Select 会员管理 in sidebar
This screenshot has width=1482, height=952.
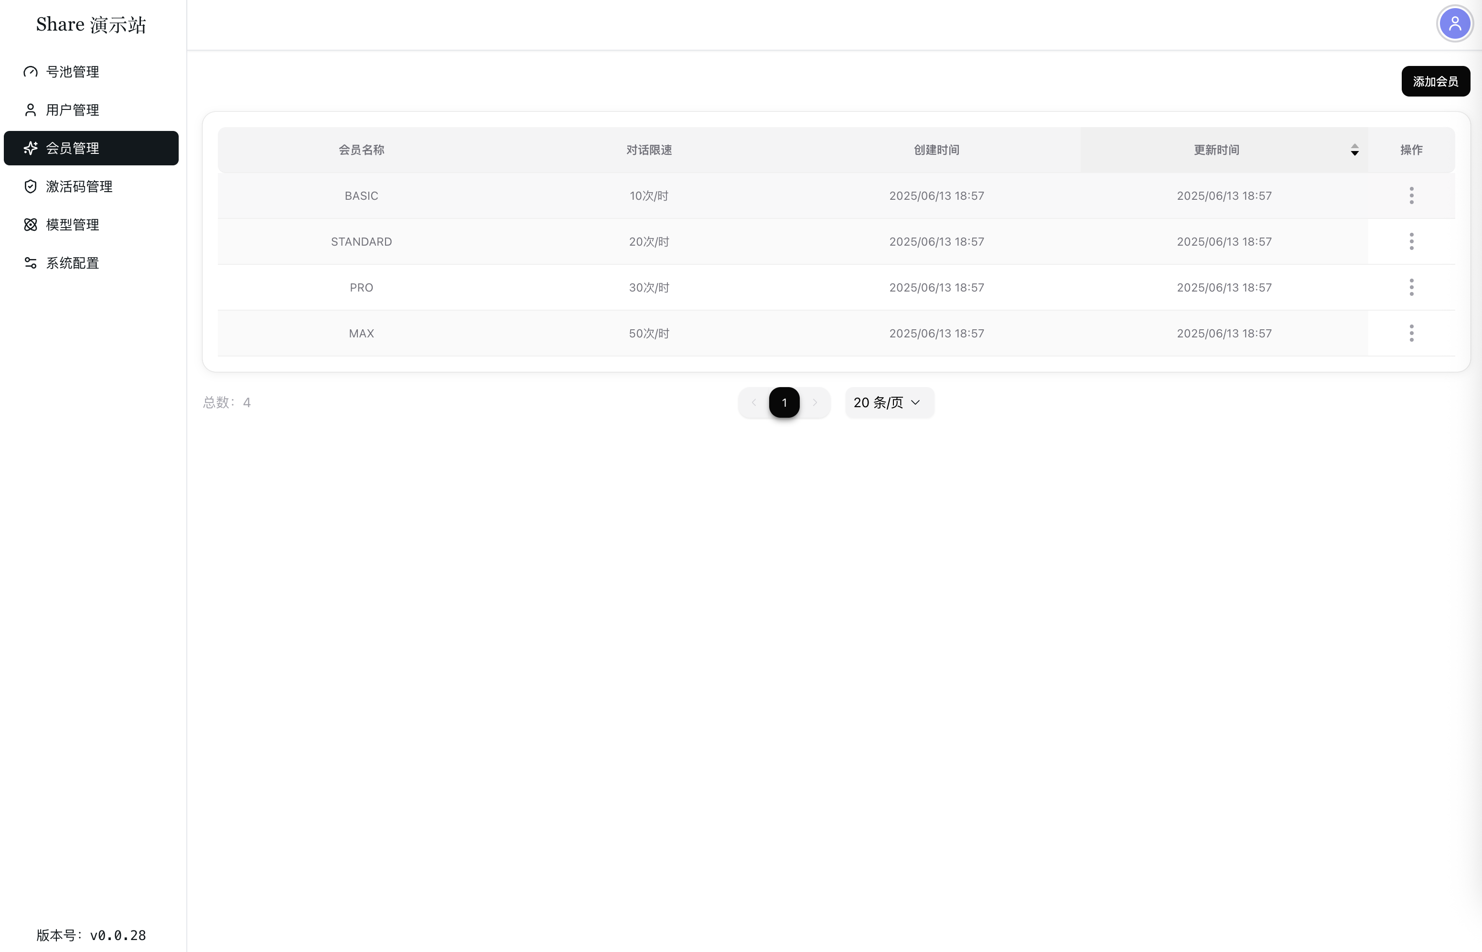tap(91, 148)
